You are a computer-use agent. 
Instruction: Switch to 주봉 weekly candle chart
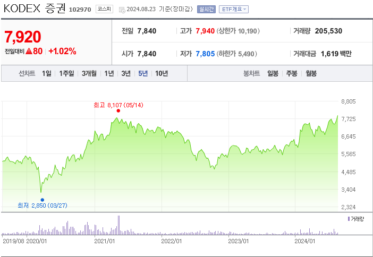(292, 73)
